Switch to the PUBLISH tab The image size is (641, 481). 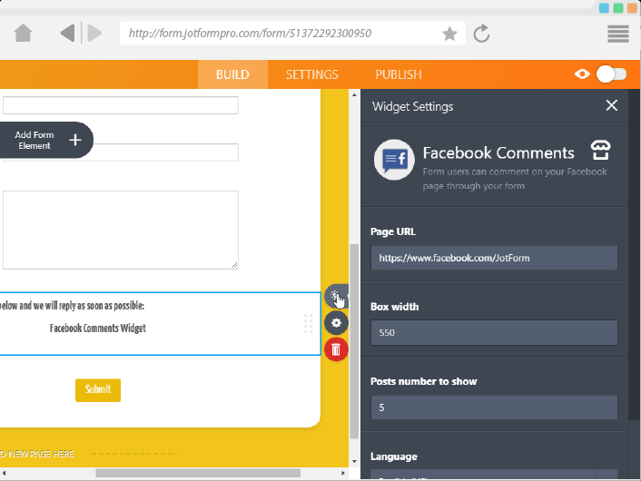click(x=398, y=74)
